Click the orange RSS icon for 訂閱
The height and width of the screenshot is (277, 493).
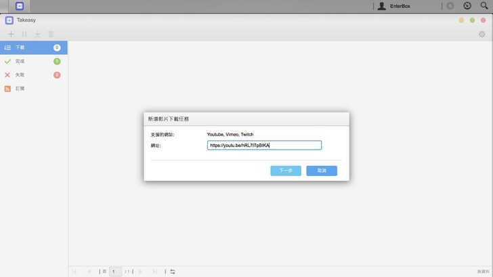point(7,89)
